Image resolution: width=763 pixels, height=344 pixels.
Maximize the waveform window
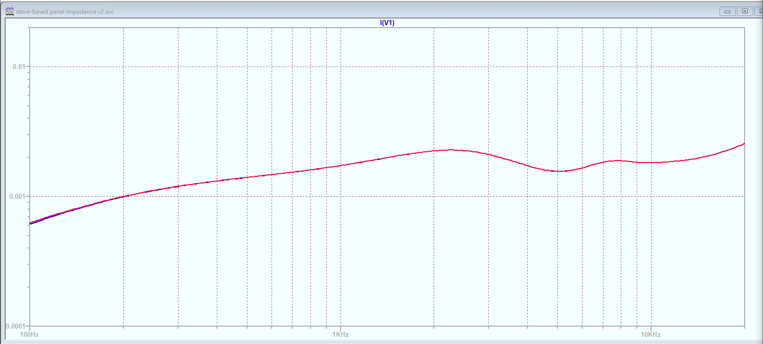745,11
